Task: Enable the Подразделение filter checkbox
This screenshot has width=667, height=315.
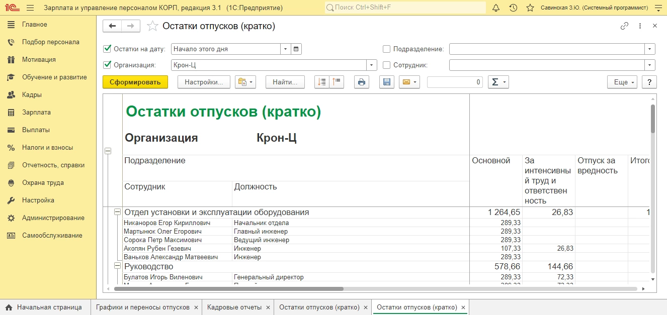Action: tap(387, 49)
